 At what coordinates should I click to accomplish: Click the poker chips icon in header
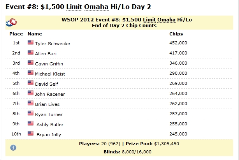coord(11,23)
